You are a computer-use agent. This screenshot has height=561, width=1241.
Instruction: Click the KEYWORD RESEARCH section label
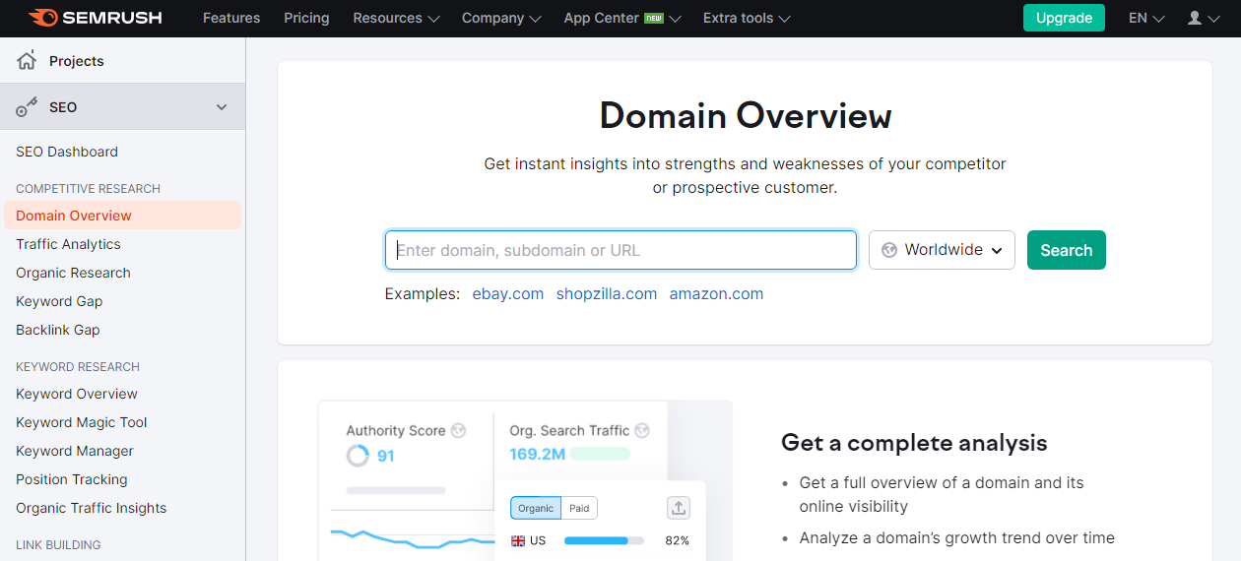[78, 366]
